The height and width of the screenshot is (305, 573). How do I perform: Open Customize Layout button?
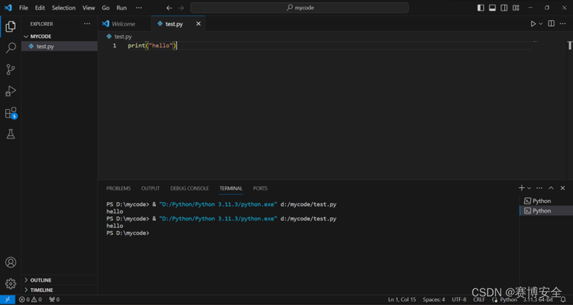click(x=515, y=8)
